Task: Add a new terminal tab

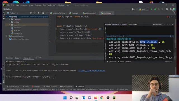Action: (x=36, y=58)
